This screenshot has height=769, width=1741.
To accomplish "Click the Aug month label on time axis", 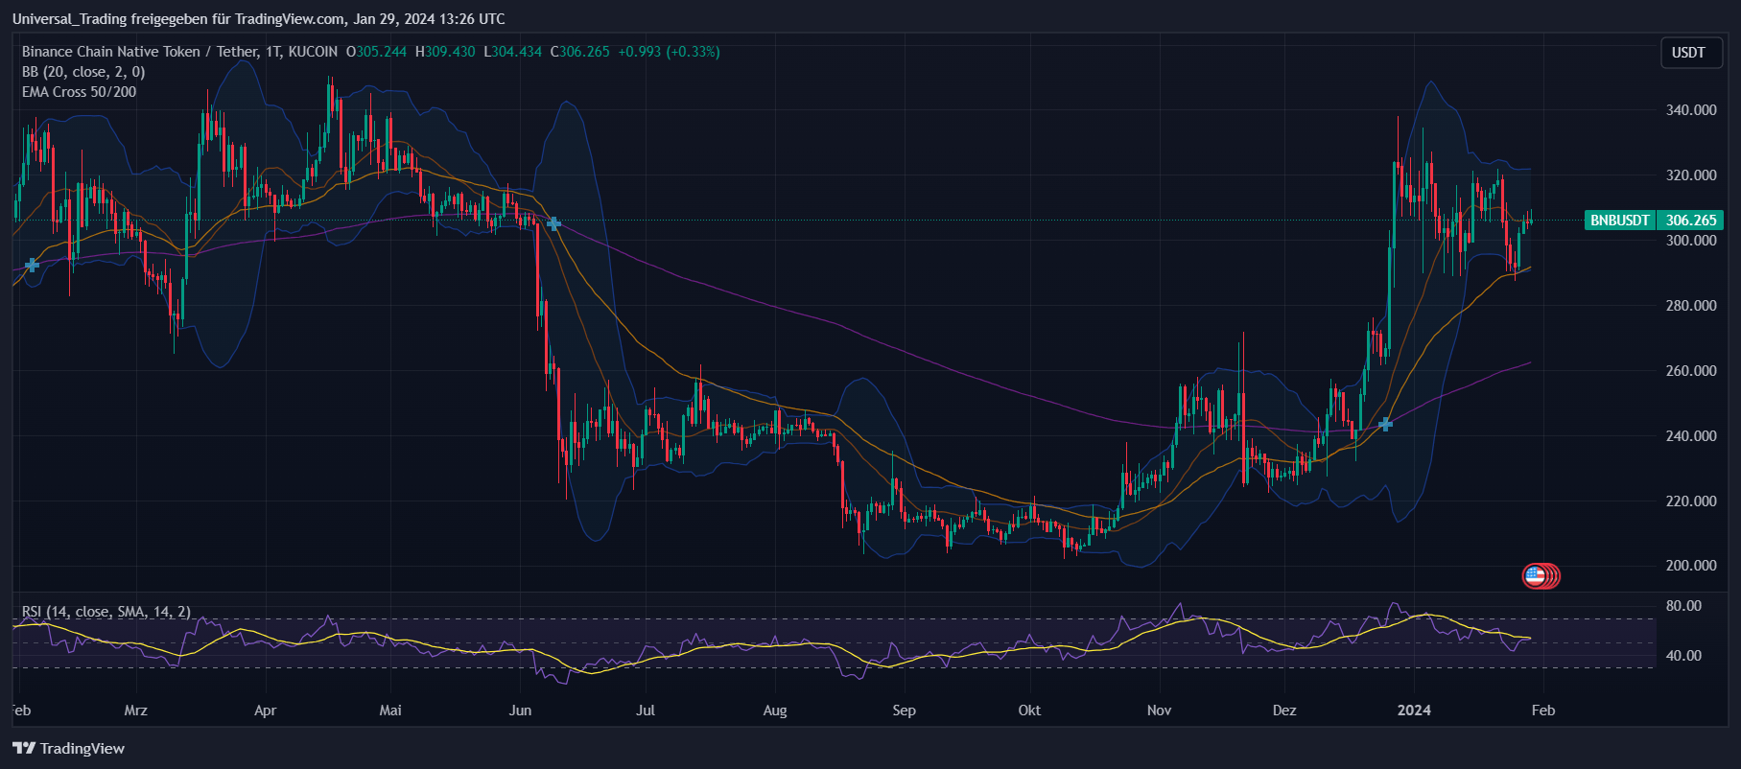I will [x=775, y=711].
